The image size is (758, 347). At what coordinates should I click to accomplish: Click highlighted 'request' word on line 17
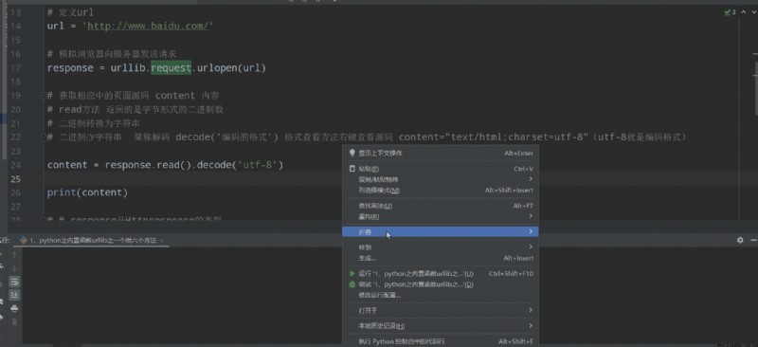point(171,67)
